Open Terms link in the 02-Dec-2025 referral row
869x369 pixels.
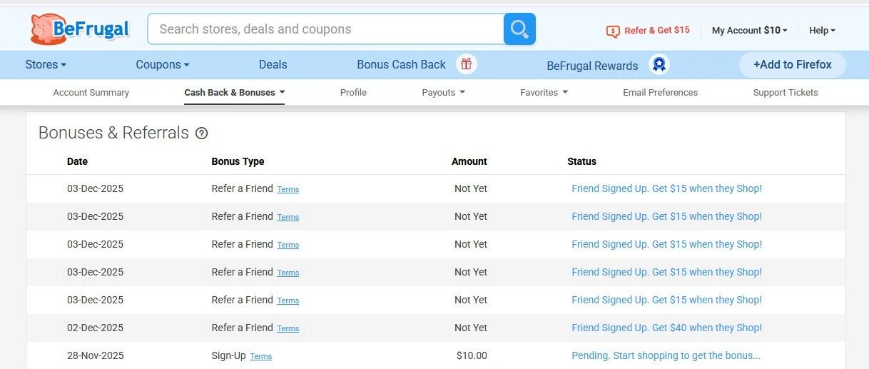pos(288,328)
